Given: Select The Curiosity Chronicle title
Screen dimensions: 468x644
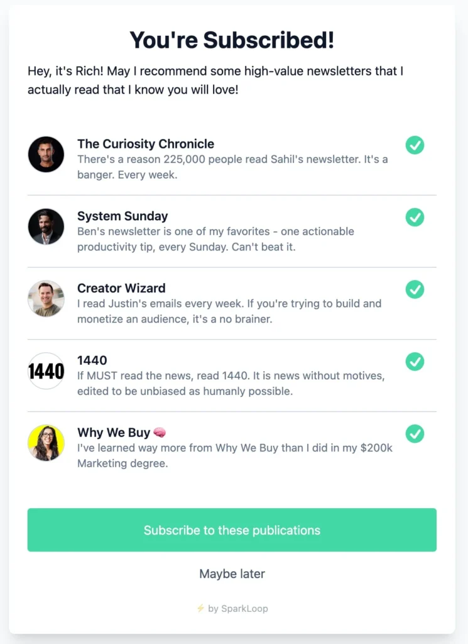Looking at the screenshot, I should [146, 144].
